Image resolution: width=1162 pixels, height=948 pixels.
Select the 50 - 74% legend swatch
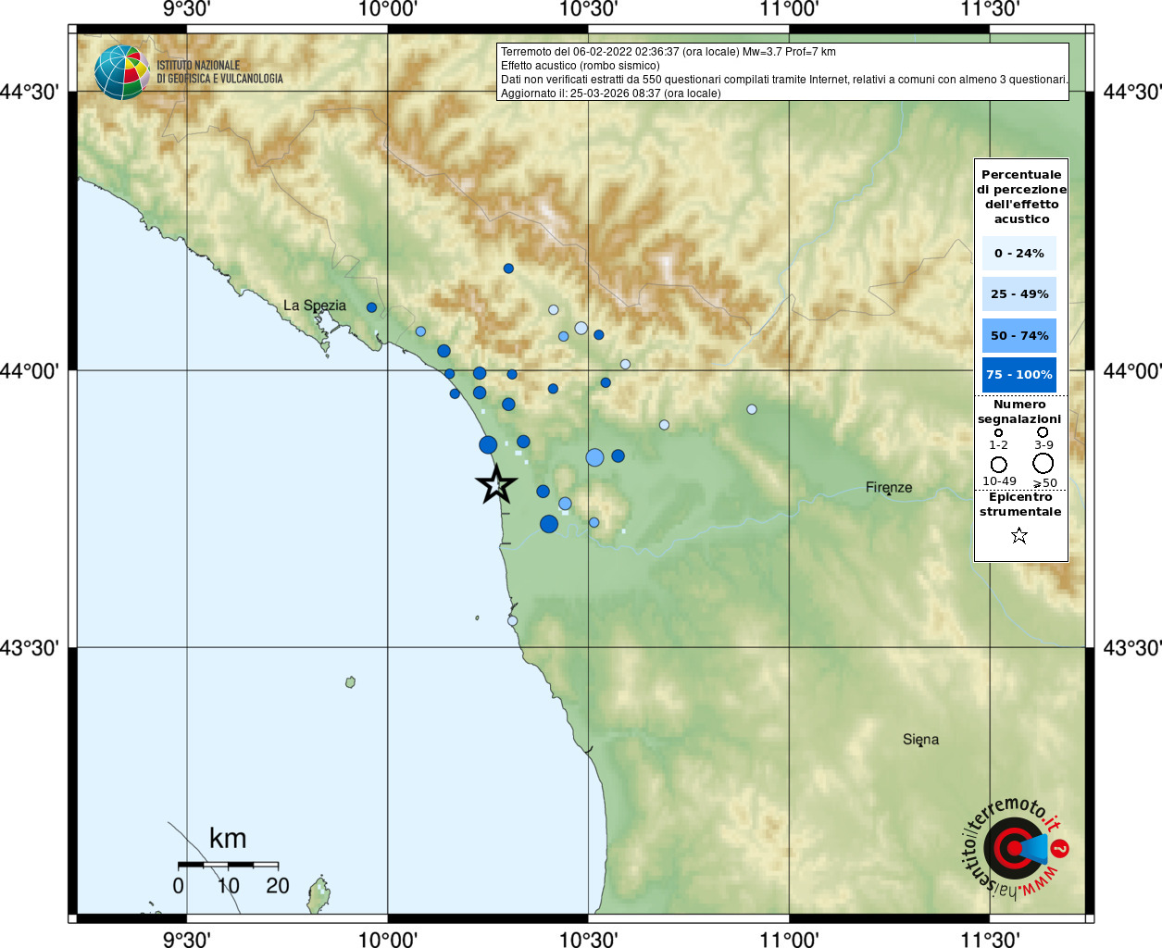(x=1018, y=335)
